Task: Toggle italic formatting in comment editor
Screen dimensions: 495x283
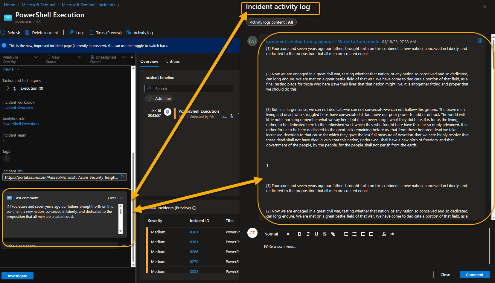Action: [x=308, y=234]
